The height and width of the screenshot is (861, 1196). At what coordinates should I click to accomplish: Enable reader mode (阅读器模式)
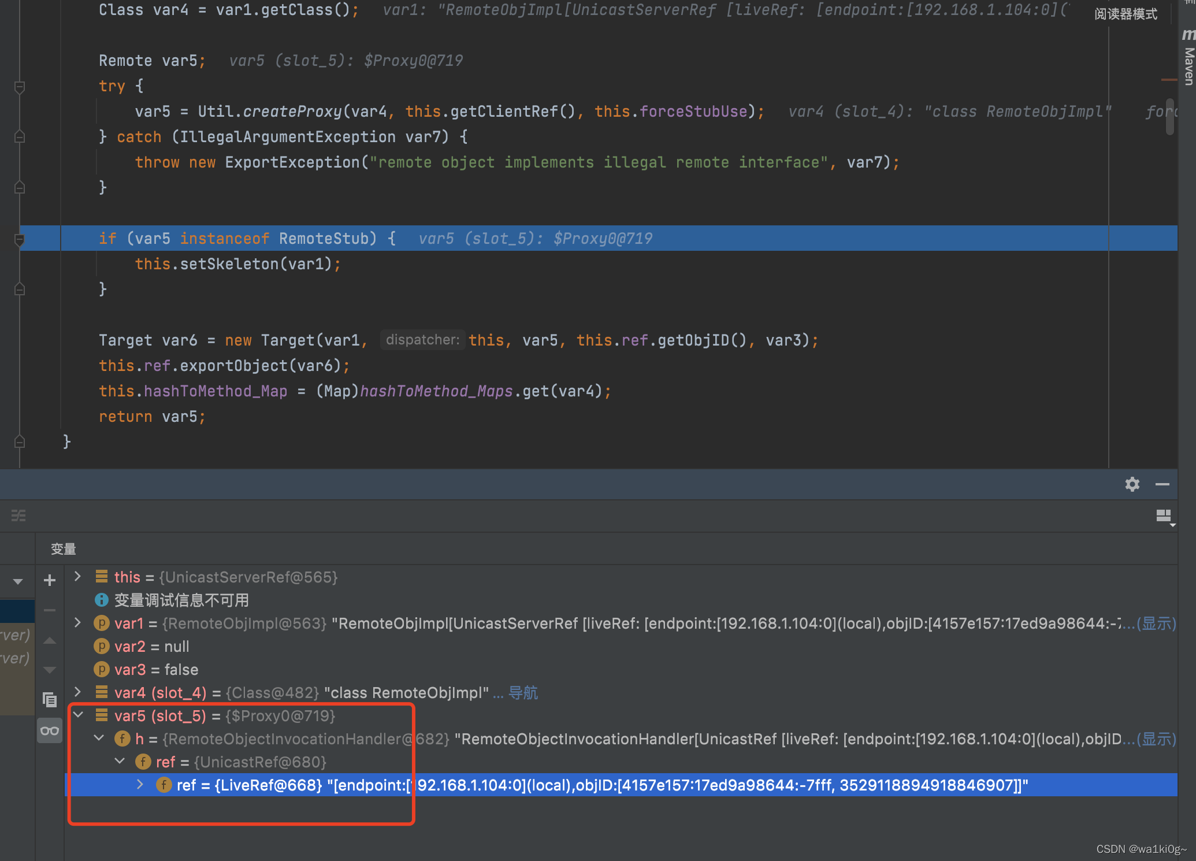pos(1126,14)
